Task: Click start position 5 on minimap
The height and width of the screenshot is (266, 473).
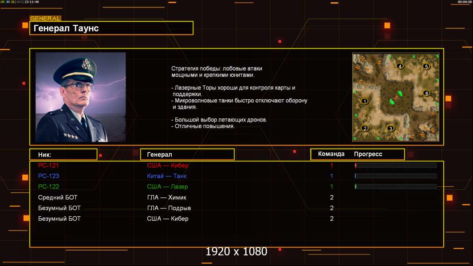Action: (x=426, y=66)
